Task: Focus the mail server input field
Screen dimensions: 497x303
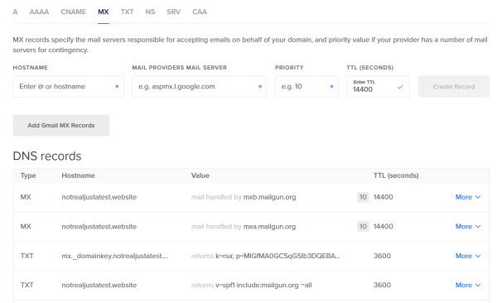Action: [x=200, y=87]
